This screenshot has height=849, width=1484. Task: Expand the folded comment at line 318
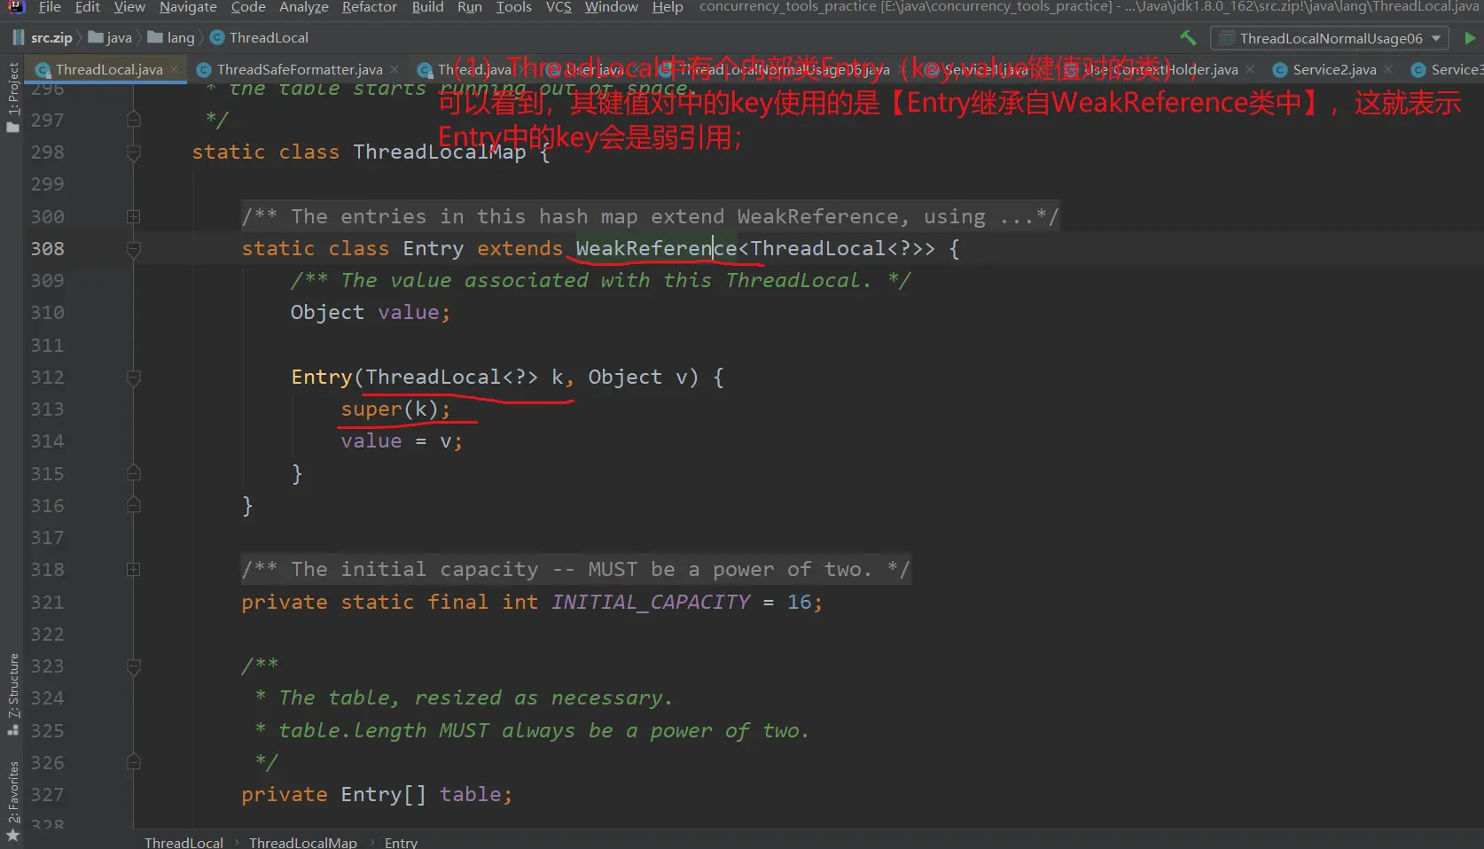[x=134, y=569]
